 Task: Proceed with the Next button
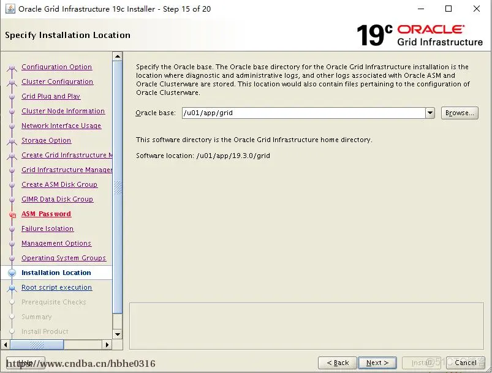(x=377, y=363)
